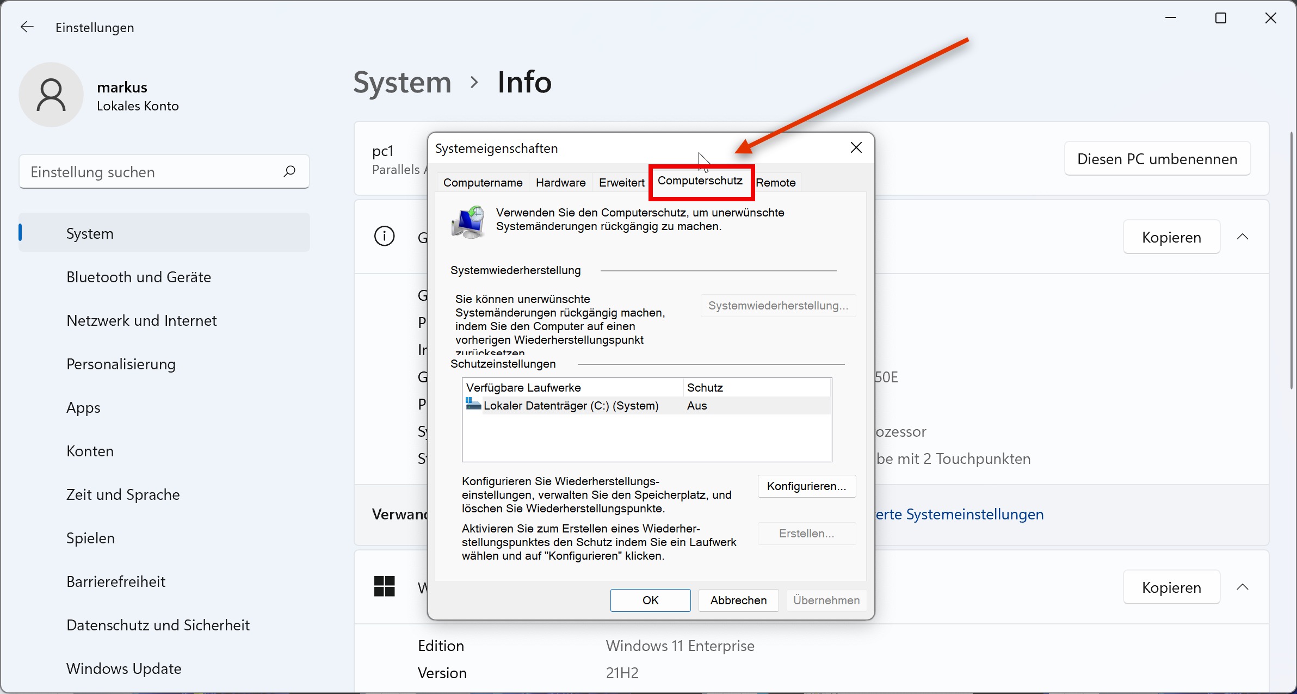Click the Schutz column header
1297x694 pixels.
pos(757,388)
